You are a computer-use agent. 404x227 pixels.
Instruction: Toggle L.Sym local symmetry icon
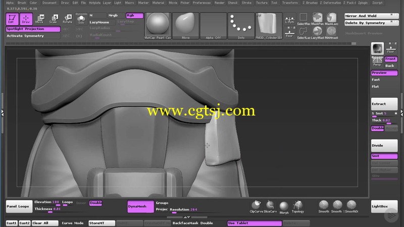click(289, 20)
